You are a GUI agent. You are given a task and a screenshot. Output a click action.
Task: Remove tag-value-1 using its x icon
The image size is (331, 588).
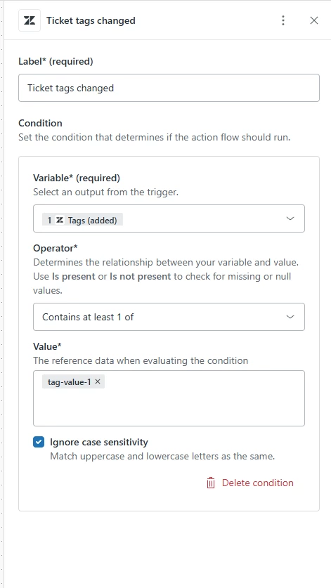pyautogui.click(x=98, y=381)
